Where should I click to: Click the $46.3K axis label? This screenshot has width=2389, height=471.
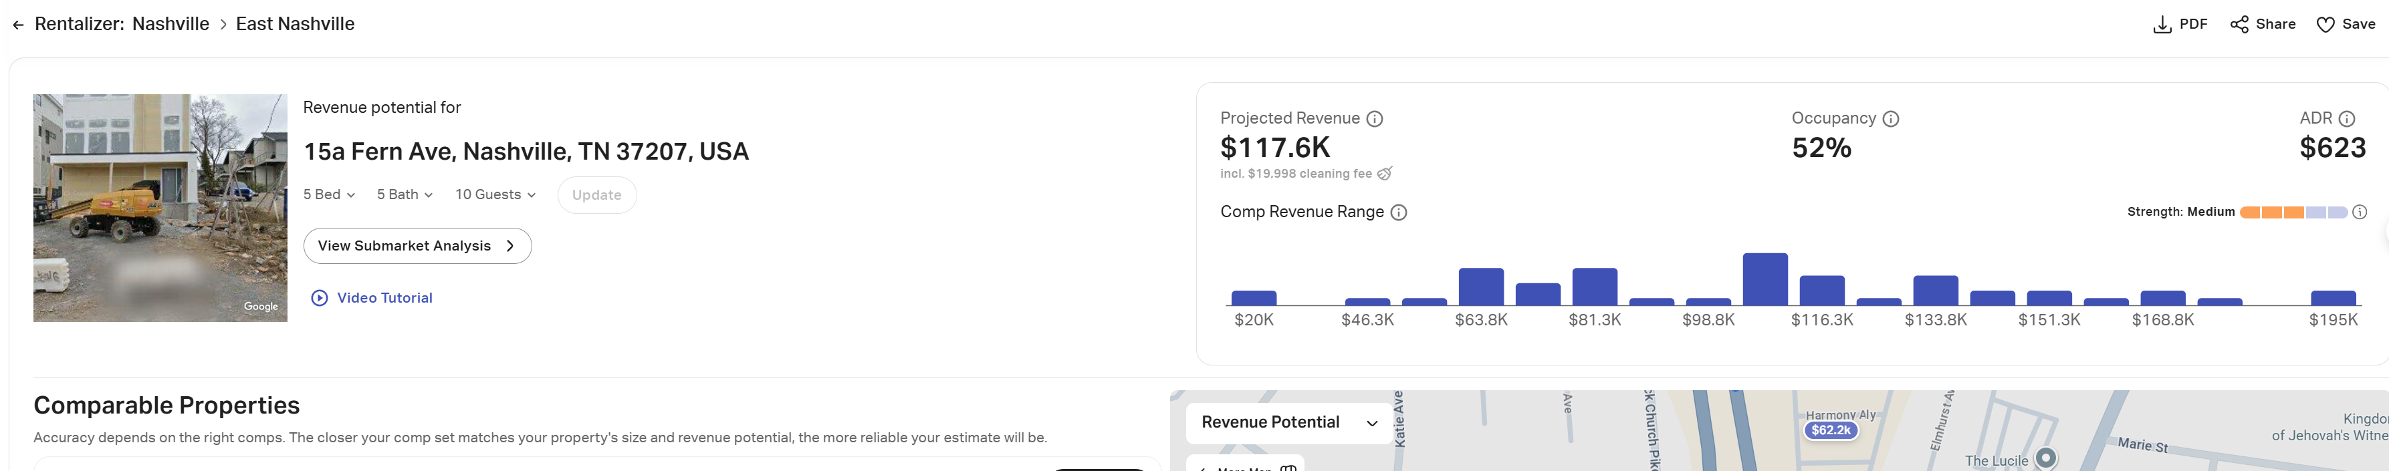(1368, 320)
